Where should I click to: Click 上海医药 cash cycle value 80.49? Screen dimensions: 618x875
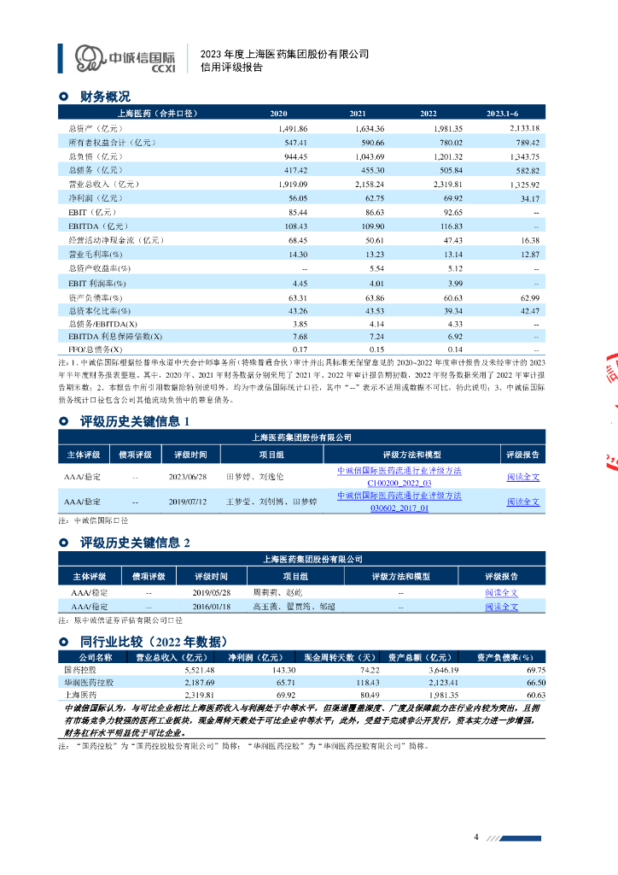(370, 696)
